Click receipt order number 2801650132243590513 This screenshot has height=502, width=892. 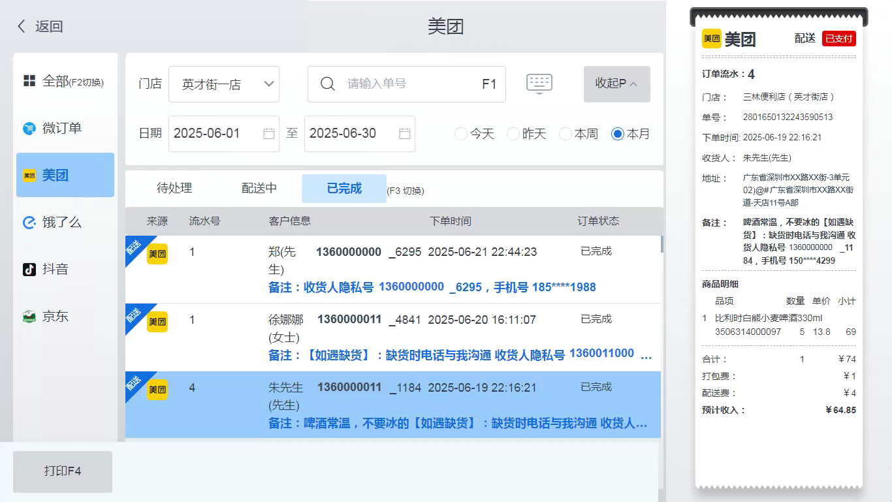point(788,118)
